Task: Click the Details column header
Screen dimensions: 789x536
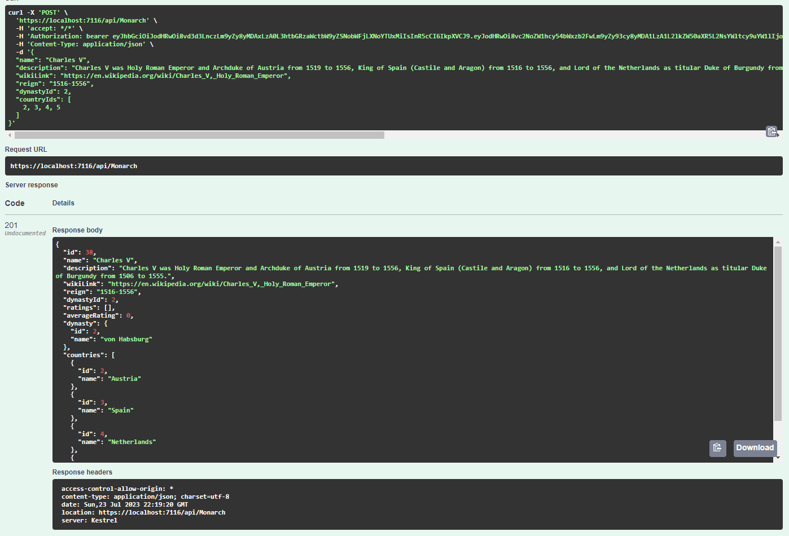Action: [63, 203]
